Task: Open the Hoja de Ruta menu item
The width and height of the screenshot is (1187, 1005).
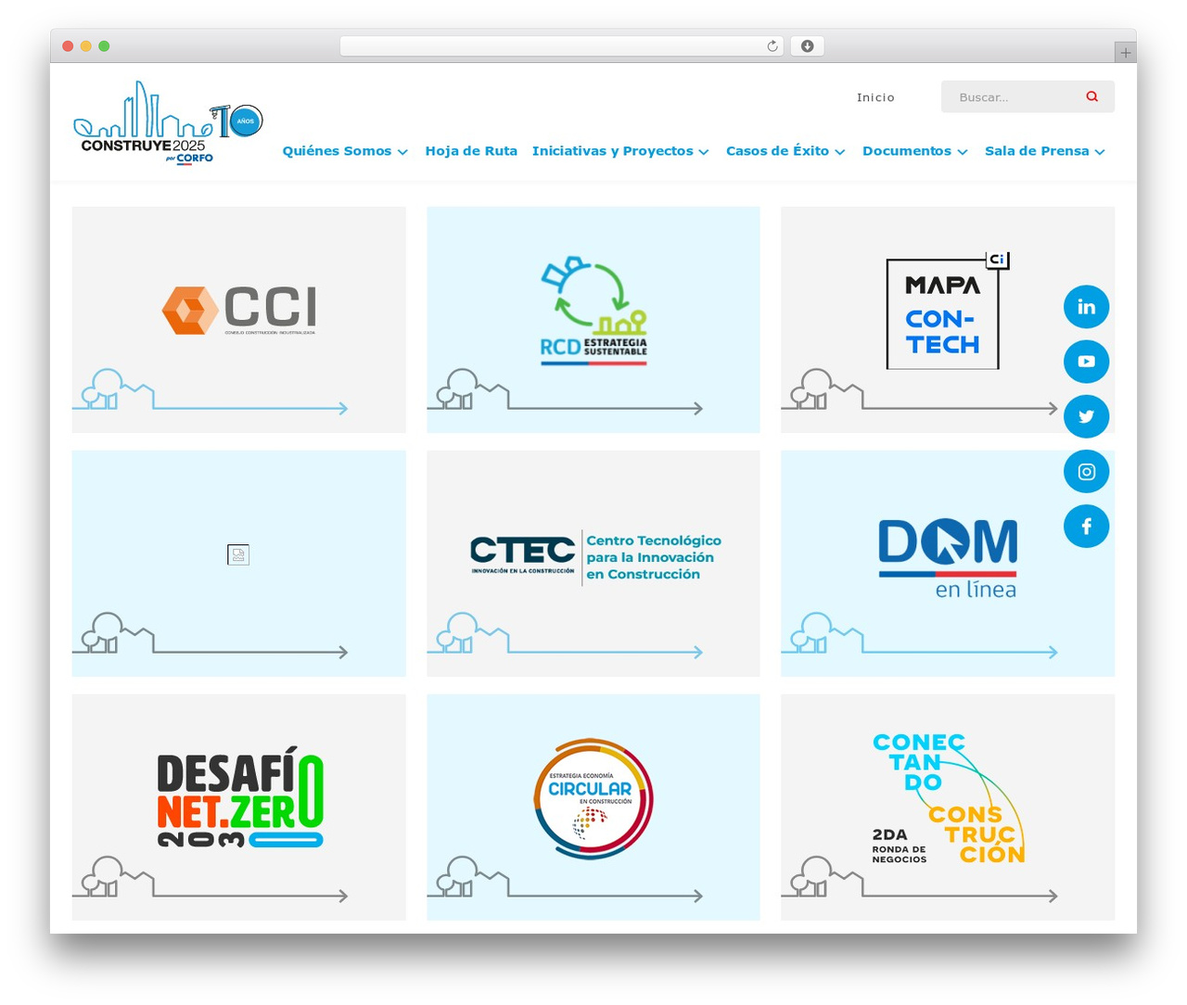Action: pos(471,151)
